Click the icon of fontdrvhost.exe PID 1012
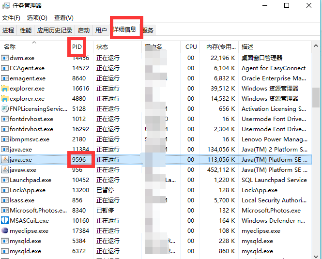 point(5,119)
